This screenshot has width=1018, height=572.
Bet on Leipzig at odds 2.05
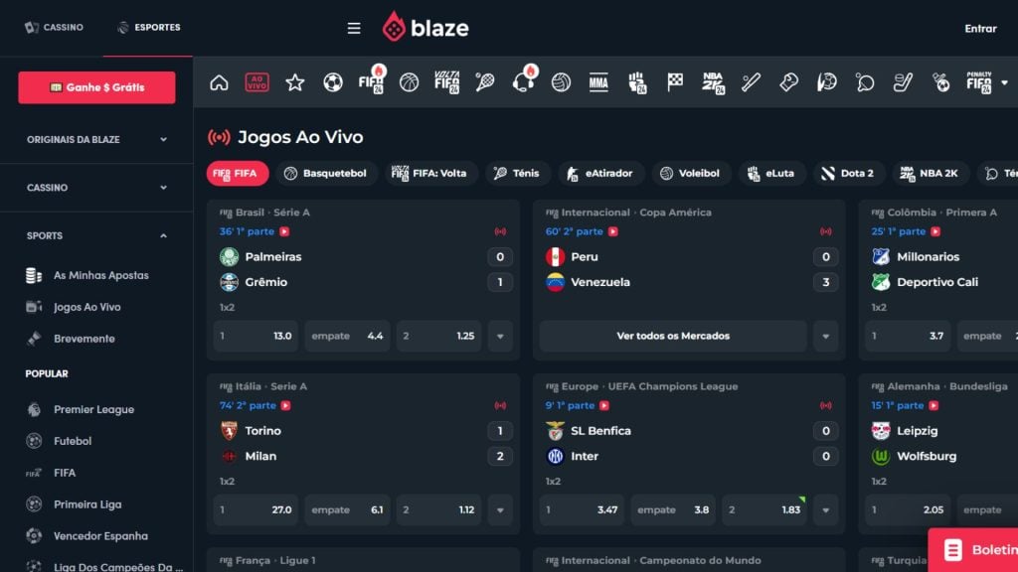tap(908, 509)
